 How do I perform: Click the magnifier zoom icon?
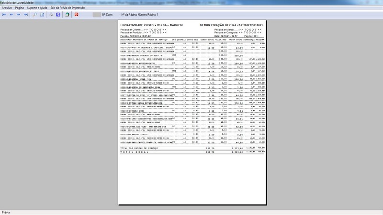tap(35, 15)
